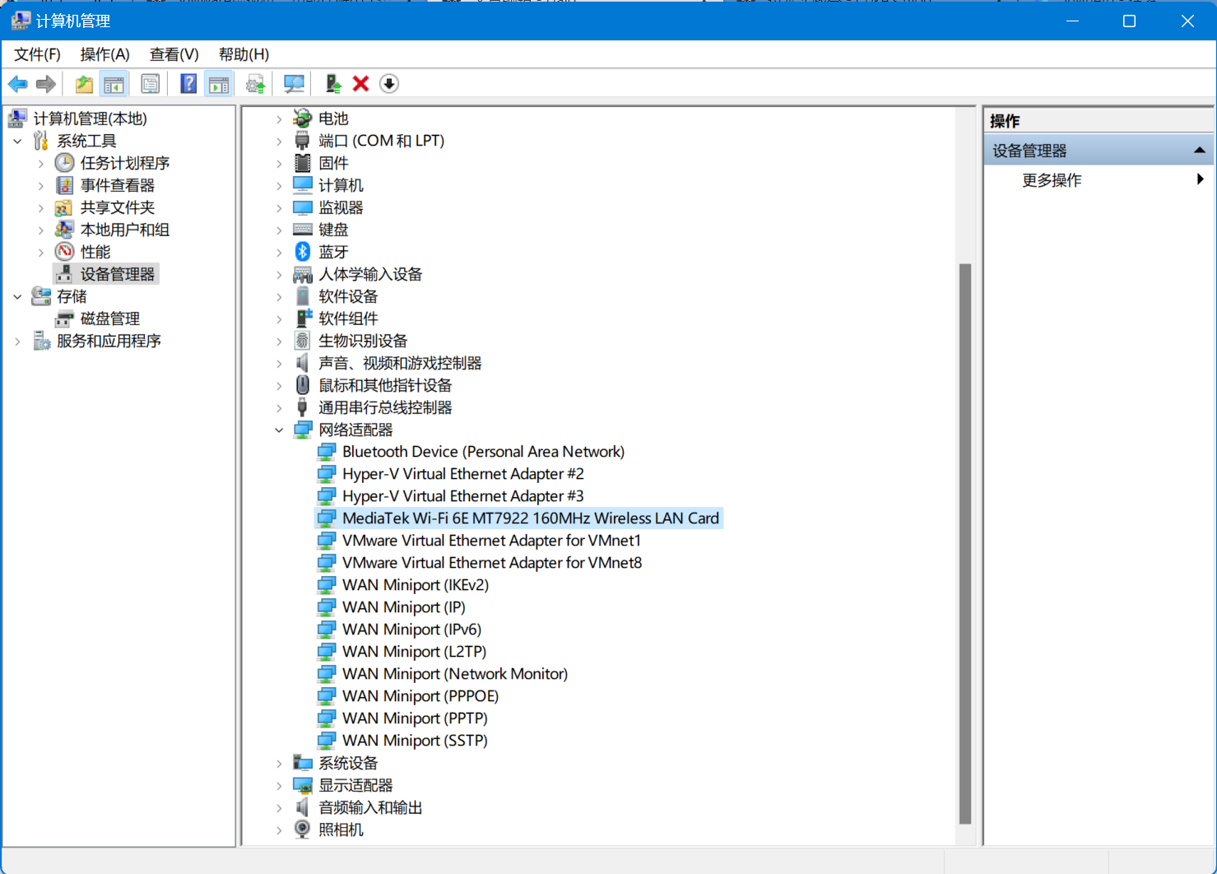Select WAN Miniport (IKEv2)
Screen dimensions: 1217x874
(416, 585)
